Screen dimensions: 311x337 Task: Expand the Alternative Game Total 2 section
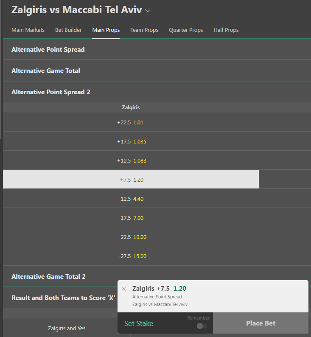click(x=48, y=277)
